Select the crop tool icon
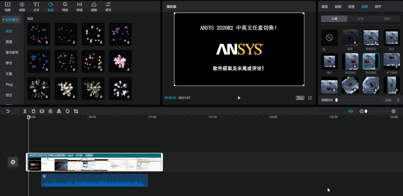The height and width of the screenshot is (196, 403). [x=76, y=111]
